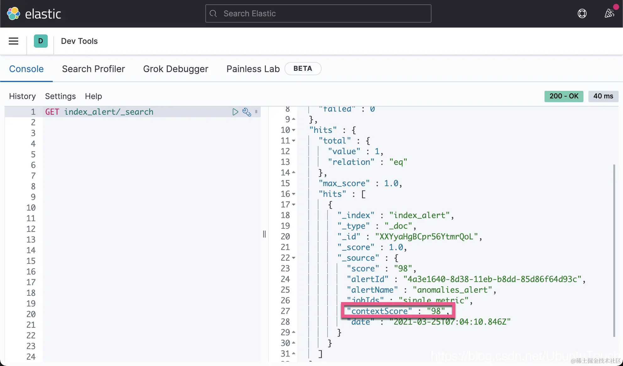Open the help lifebuoy icon
623x366 pixels.
(582, 13)
